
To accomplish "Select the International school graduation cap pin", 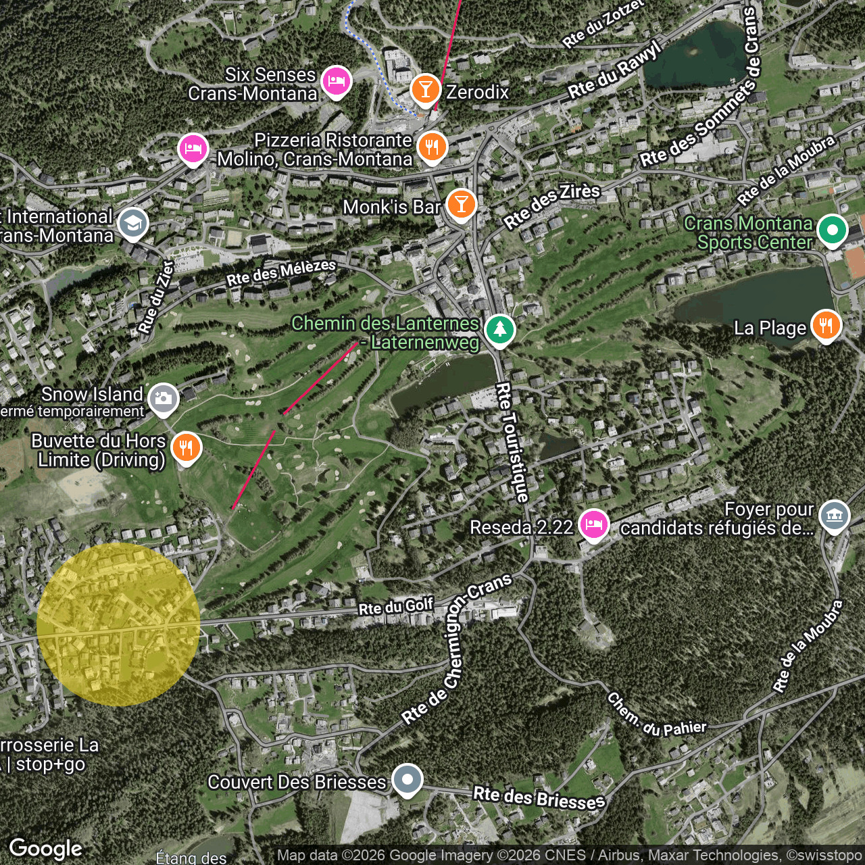I will click(x=133, y=223).
